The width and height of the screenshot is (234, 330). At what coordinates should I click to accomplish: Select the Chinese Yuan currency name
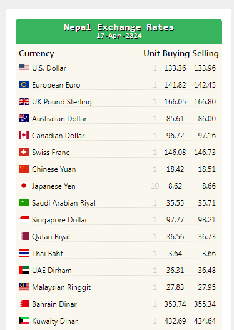[54, 169]
